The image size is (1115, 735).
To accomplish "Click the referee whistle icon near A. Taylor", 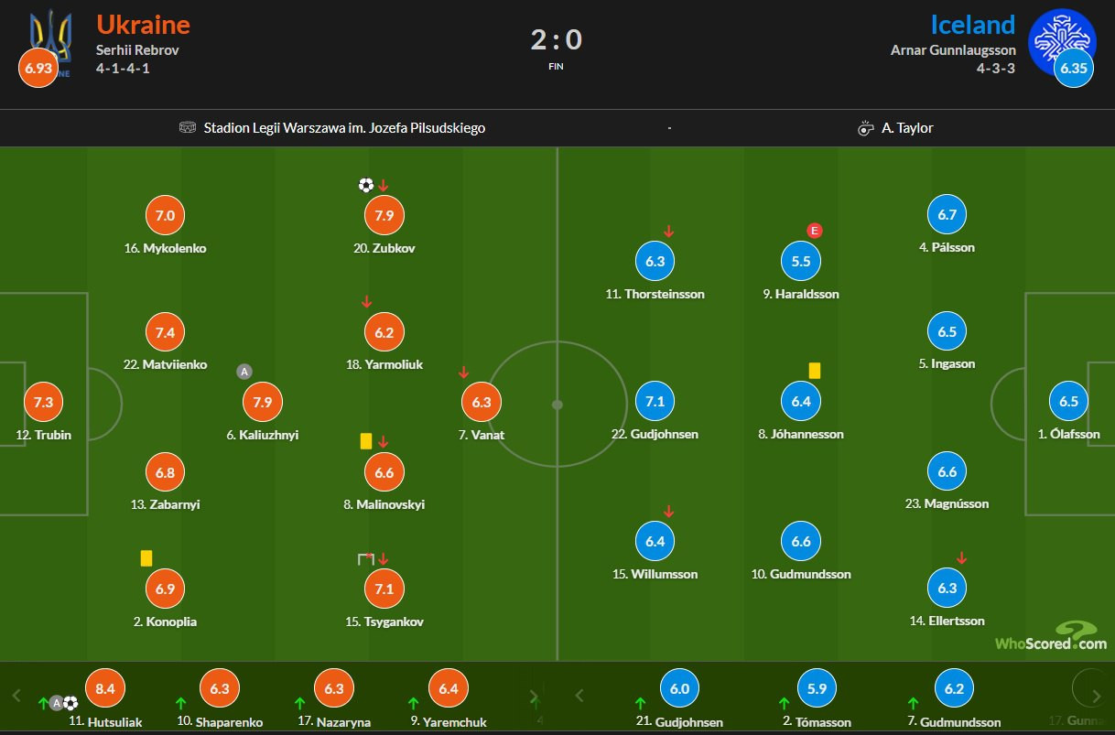I will pos(865,128).
